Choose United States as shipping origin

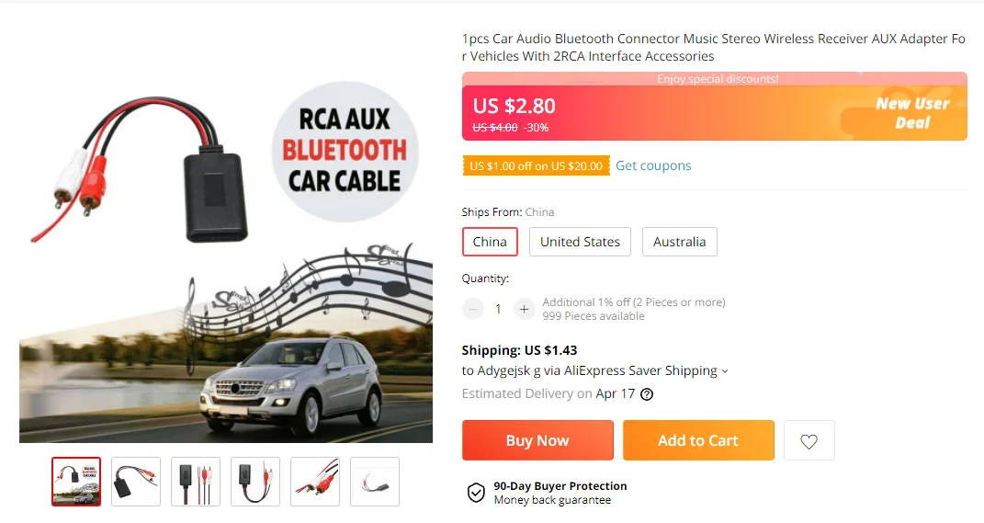tap(580, 242)
